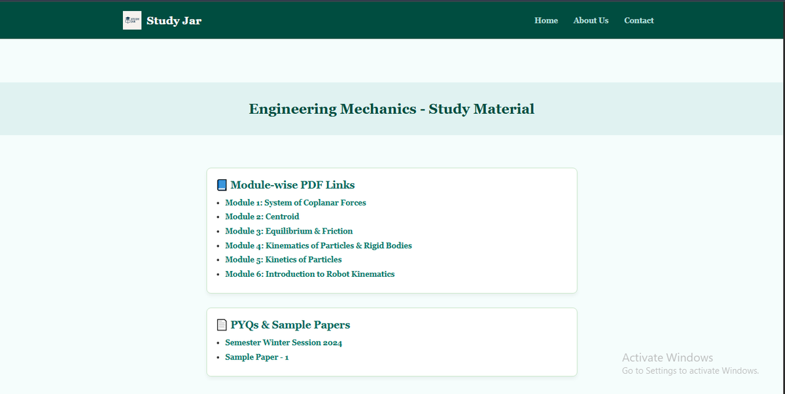This screenshot has width=785, height=394.
Task: Click the Study Jar site title
Action: [174, 20]
